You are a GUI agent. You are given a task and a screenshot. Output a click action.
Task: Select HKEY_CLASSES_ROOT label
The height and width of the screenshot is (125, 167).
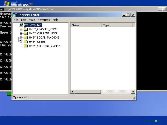[x=43, y=29]
